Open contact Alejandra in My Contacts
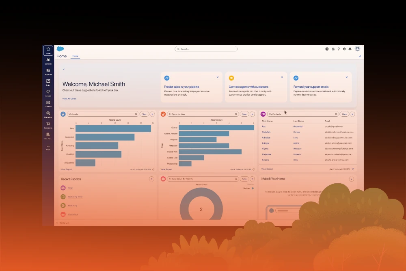Viewport: 406px width, 271px height. pos(267,154)
